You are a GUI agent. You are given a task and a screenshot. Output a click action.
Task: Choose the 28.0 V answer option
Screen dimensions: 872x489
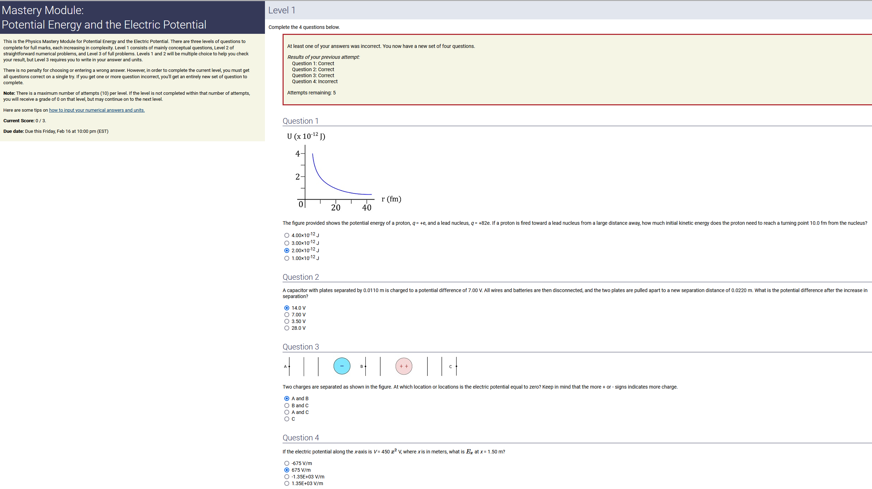287,328
